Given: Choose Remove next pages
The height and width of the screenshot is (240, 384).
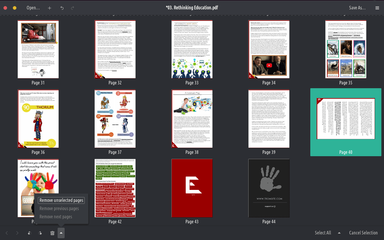Looking at the screenshot, I should pos(56,217).
